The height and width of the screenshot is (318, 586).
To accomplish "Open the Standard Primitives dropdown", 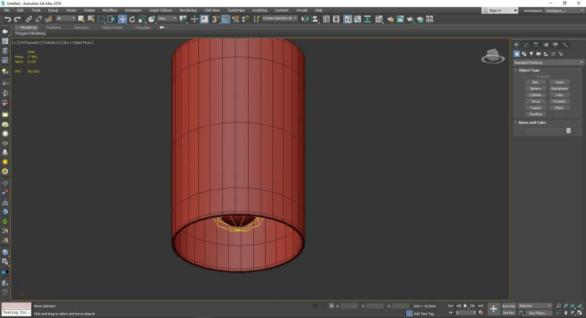I will [x=548, y=63].
